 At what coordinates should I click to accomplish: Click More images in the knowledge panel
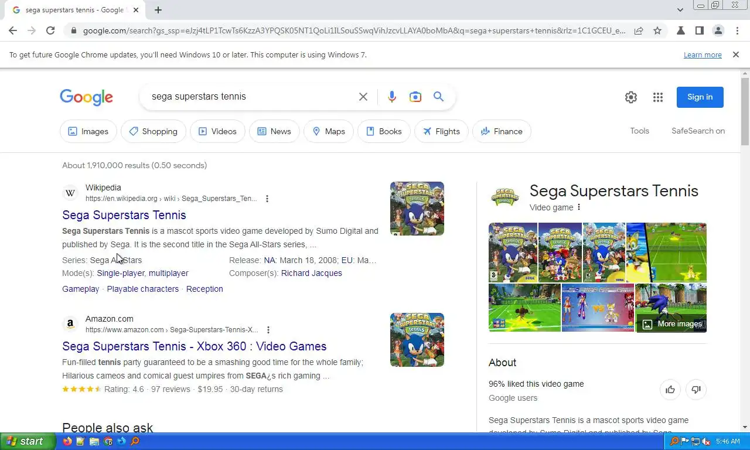[x=672, y=324]
